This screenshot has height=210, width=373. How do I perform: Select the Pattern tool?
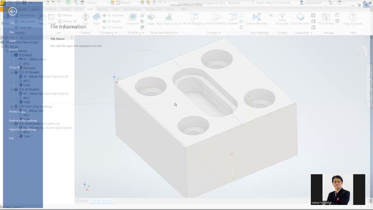[x=65, y=15]
